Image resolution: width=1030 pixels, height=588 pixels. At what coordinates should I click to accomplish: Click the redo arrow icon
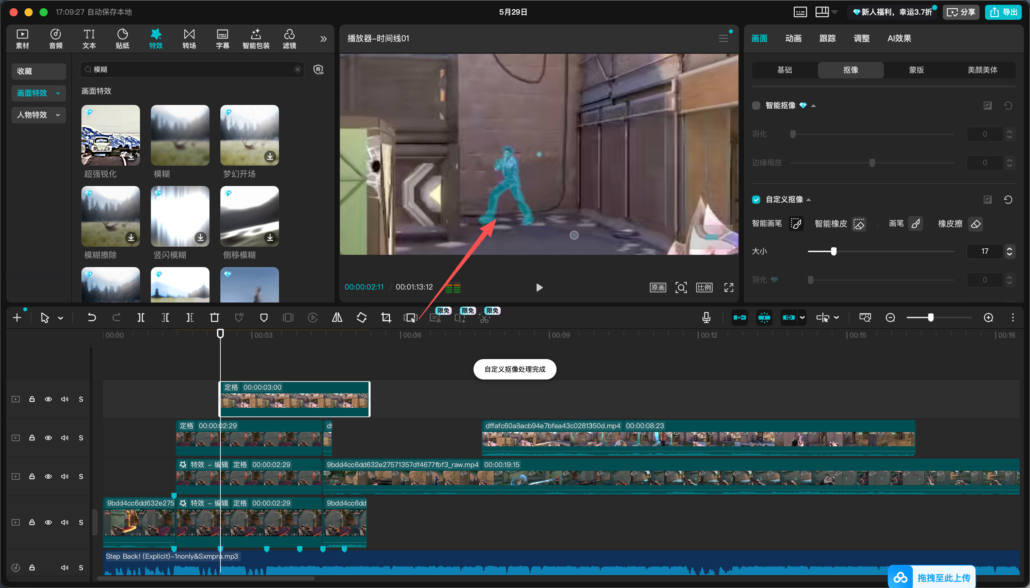(x=116, y=318)
